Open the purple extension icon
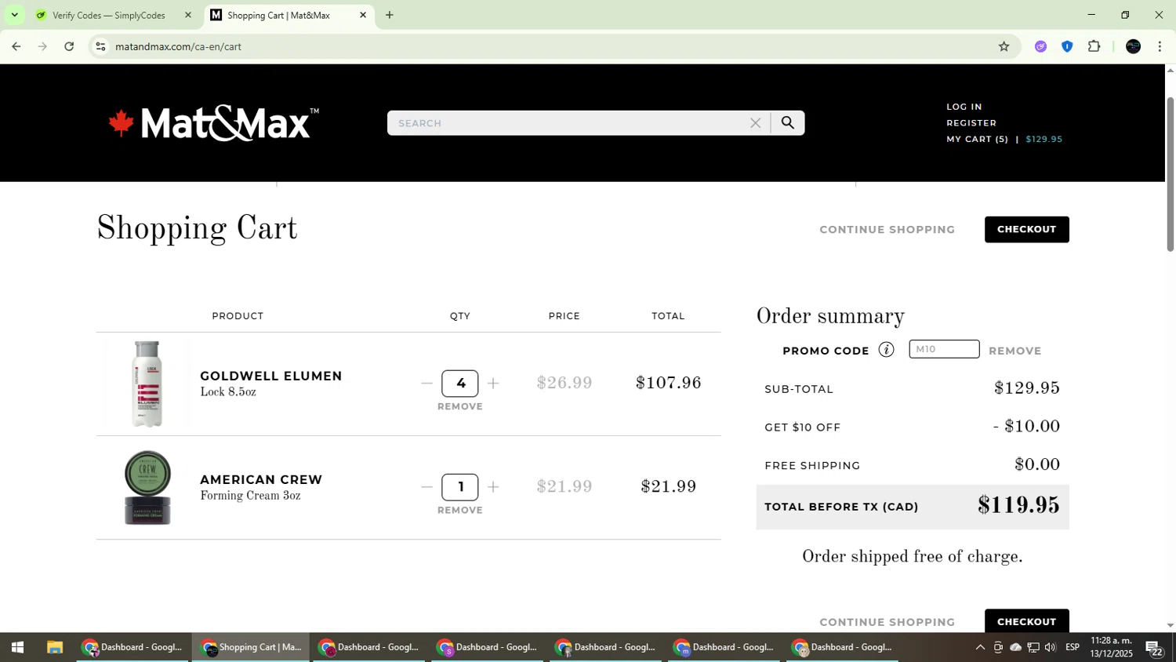1176x662 pixels. point(1040,46)
